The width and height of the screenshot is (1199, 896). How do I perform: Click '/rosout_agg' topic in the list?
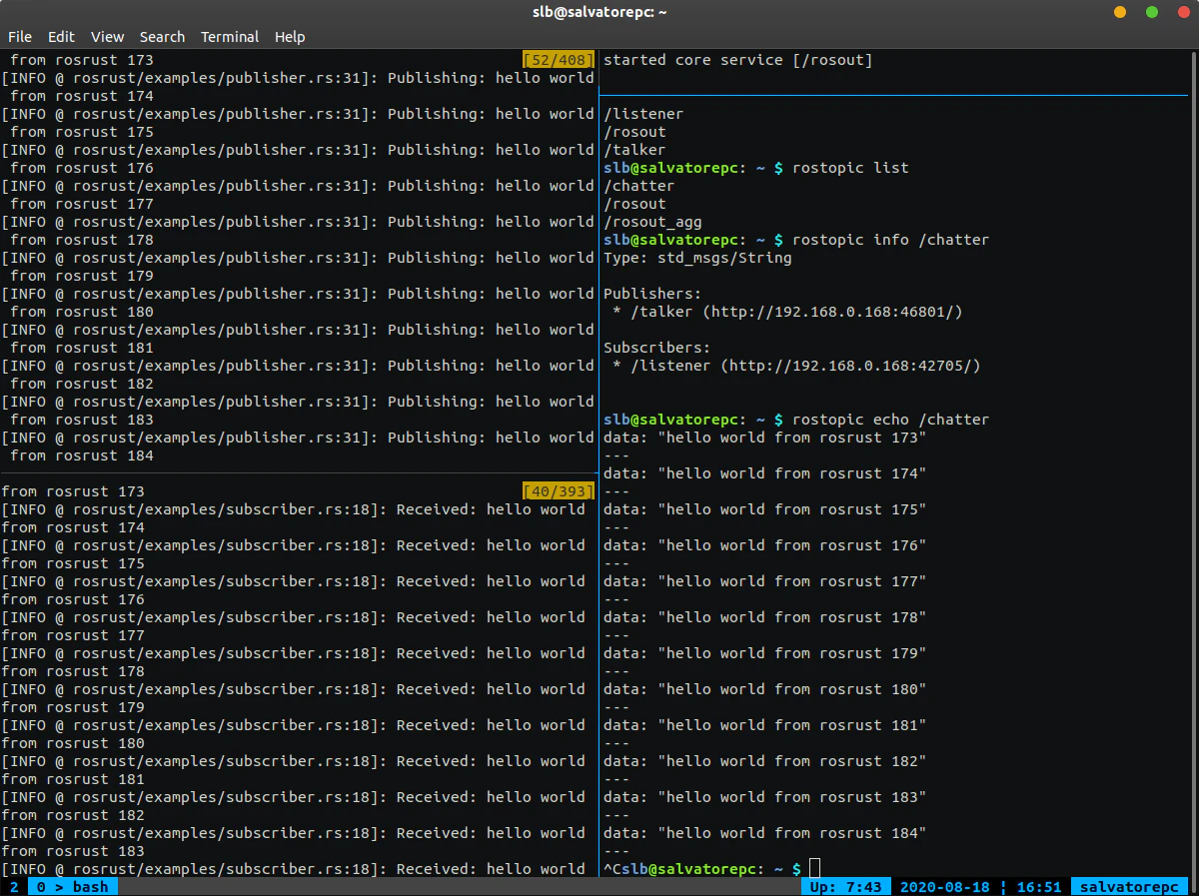click(x=652, y=222)
